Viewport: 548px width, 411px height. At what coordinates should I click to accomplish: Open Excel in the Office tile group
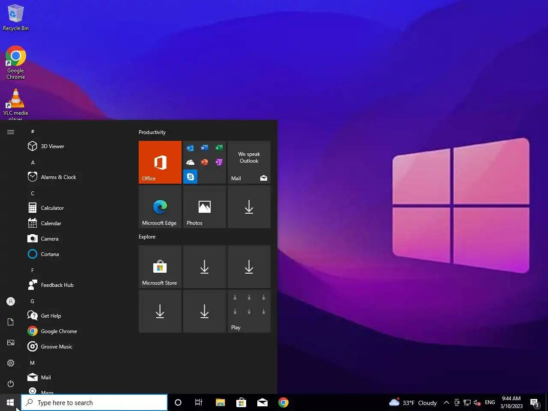(x=219, y=148)
